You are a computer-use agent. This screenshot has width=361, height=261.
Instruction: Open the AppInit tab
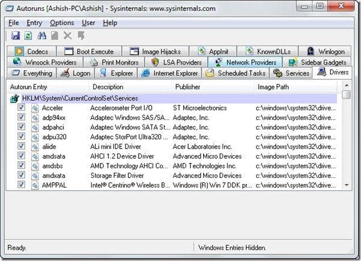(x=213, y=51)
